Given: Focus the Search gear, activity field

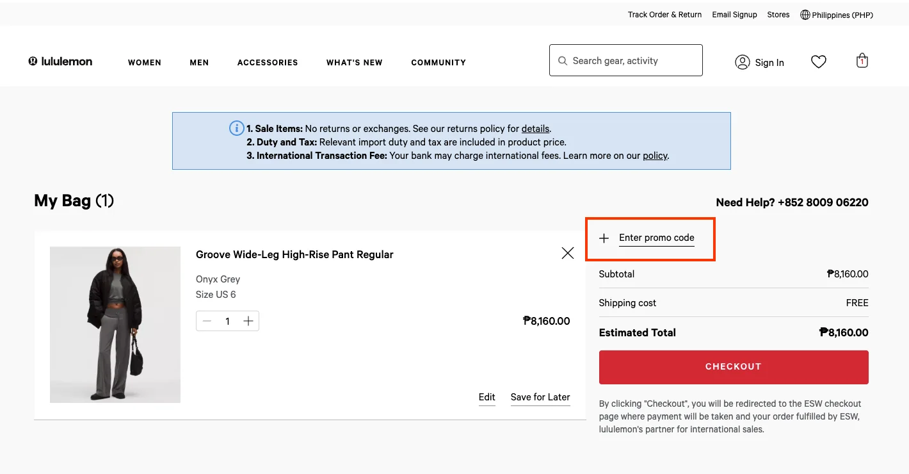Looking at the screenshot, I should [x=626, y=60].
